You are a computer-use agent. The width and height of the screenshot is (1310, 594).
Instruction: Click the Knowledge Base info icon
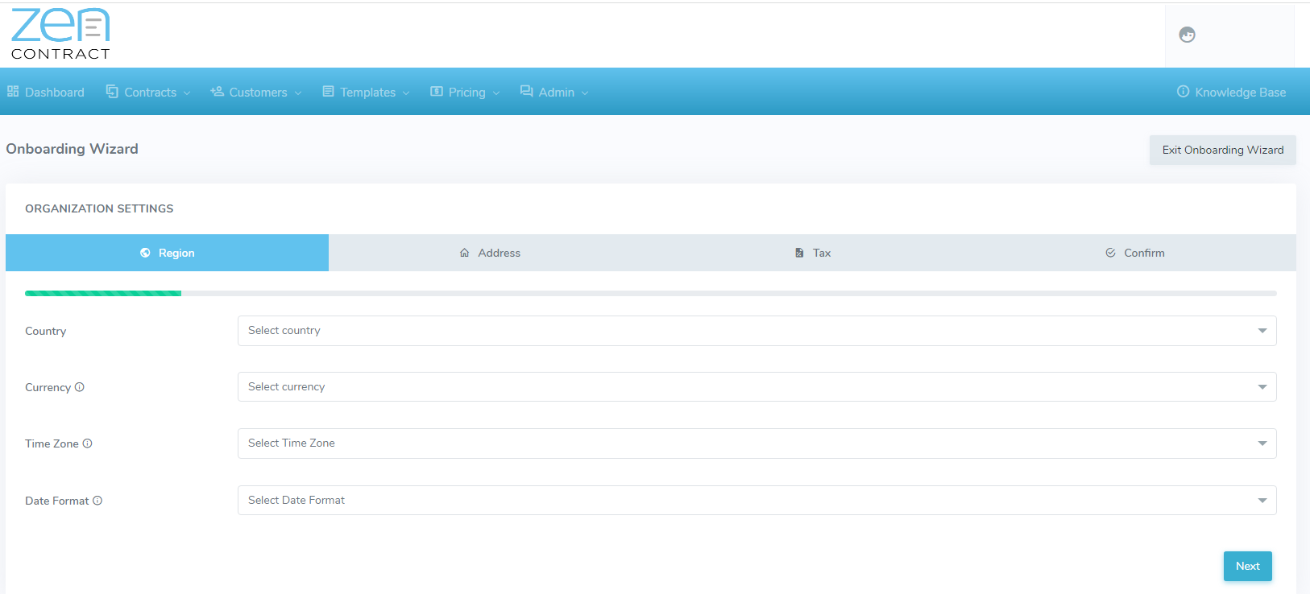1183,92
